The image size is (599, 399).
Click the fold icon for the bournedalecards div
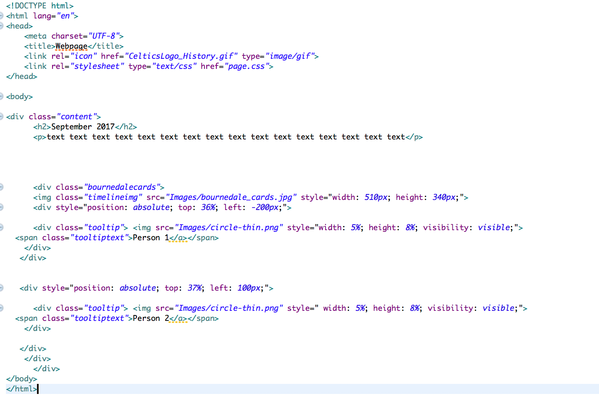[x=2, y=187]
